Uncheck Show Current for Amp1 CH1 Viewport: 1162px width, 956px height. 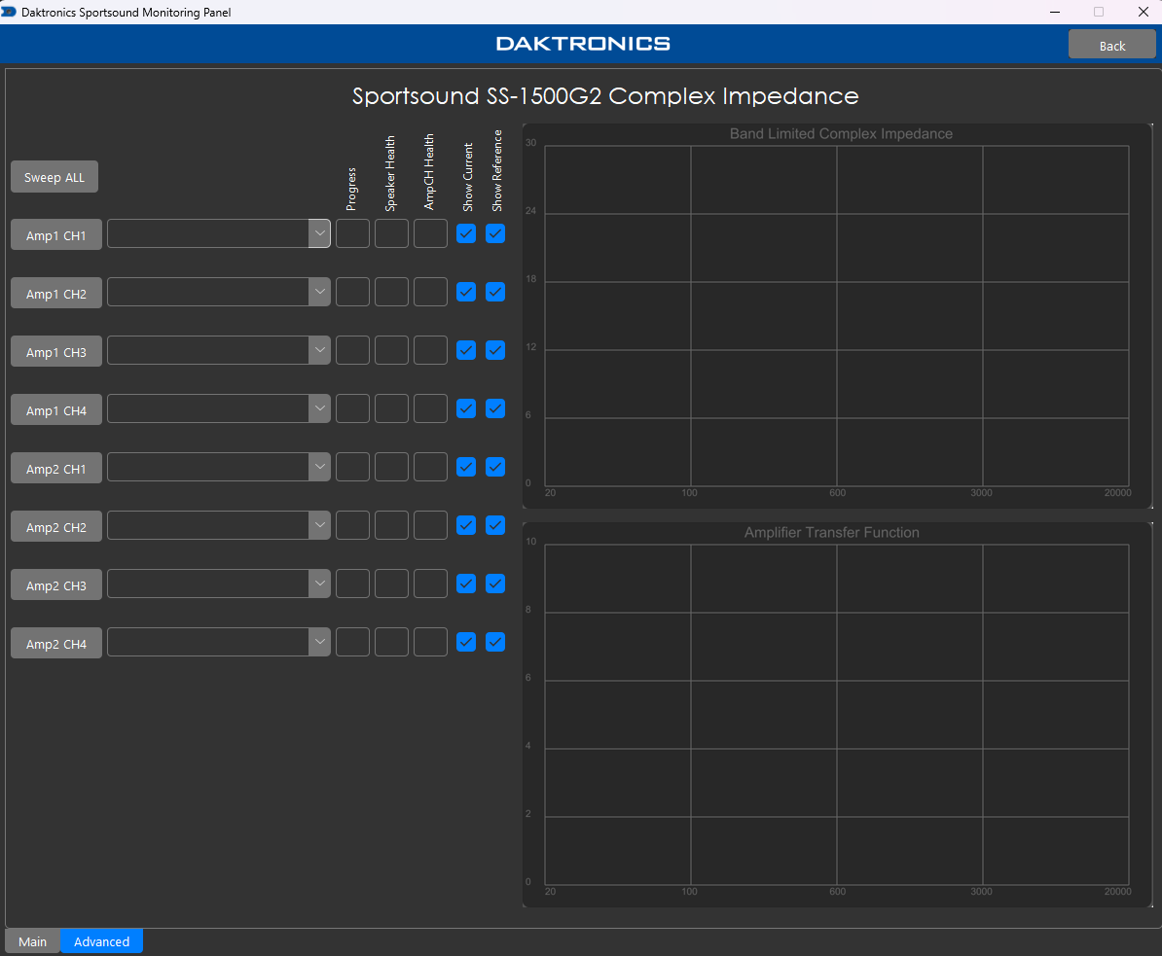(x=466, y=233)
